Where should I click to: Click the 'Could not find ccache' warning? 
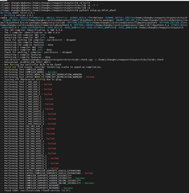click(x=51, y=67)
